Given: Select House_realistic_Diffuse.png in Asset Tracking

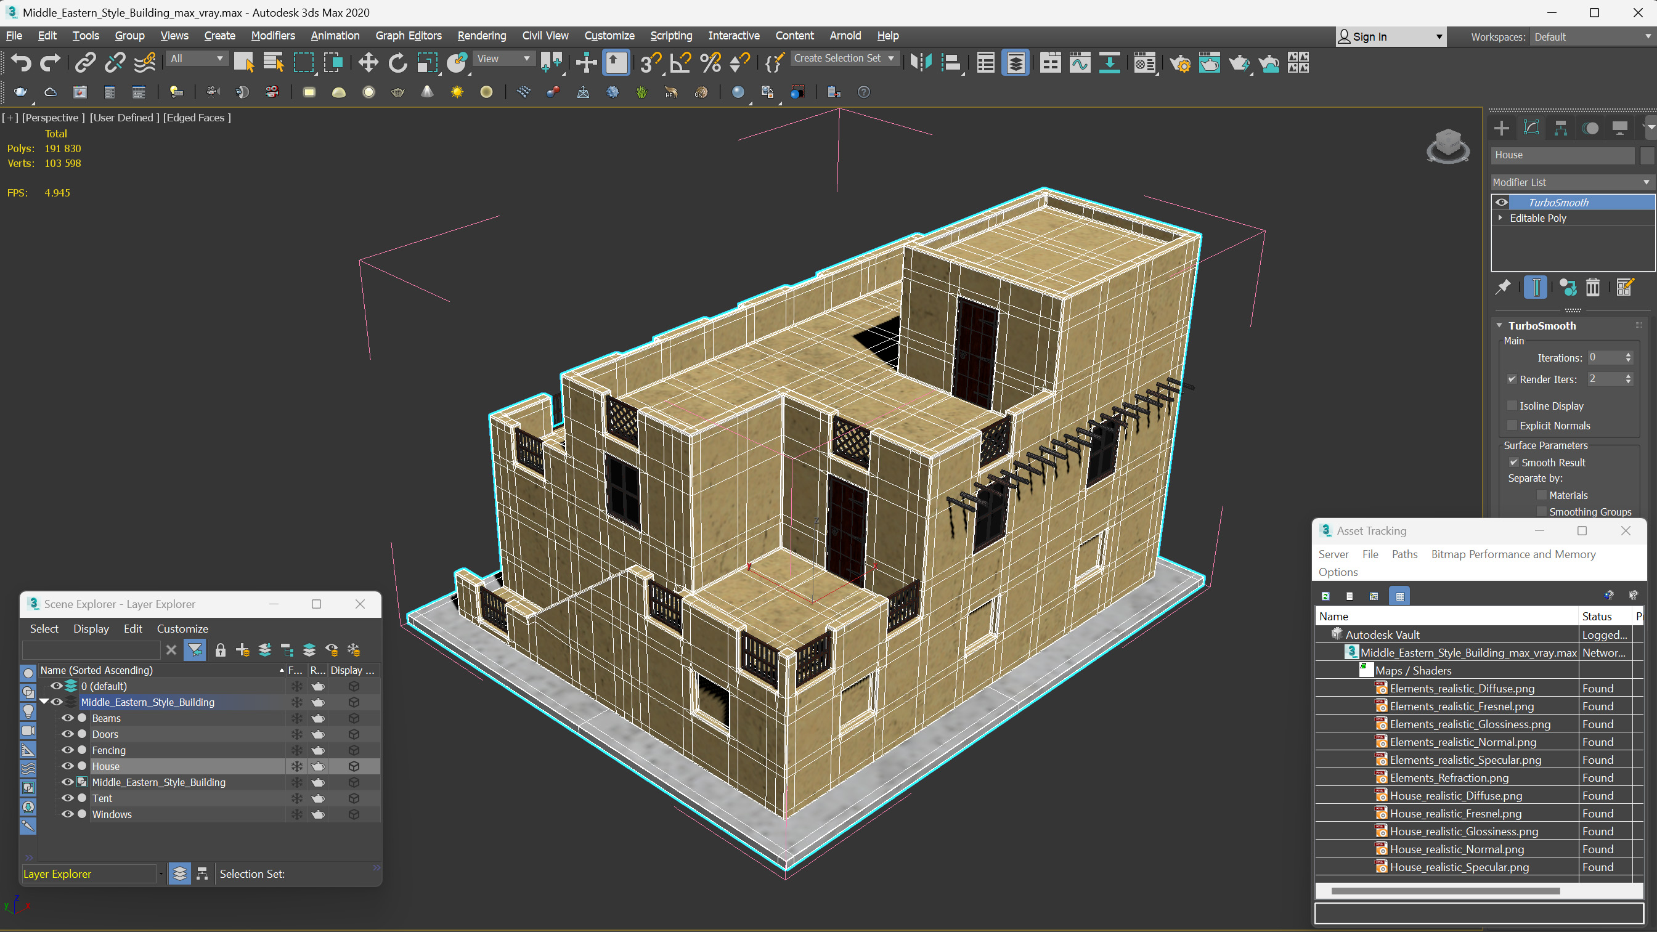Looking at the screenshot, I should (1455, 796).
